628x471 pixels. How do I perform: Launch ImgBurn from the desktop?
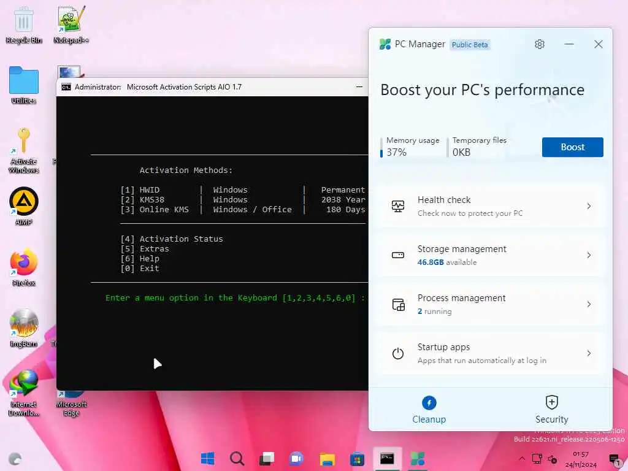tap(24, 328)
